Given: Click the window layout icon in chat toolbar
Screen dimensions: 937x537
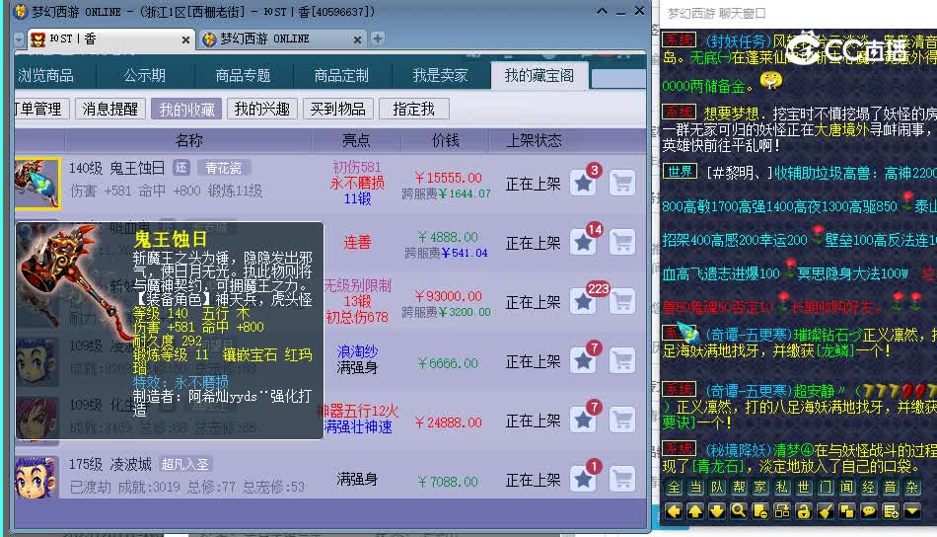Looking at the screenshot, I should [x=782, y=511].
